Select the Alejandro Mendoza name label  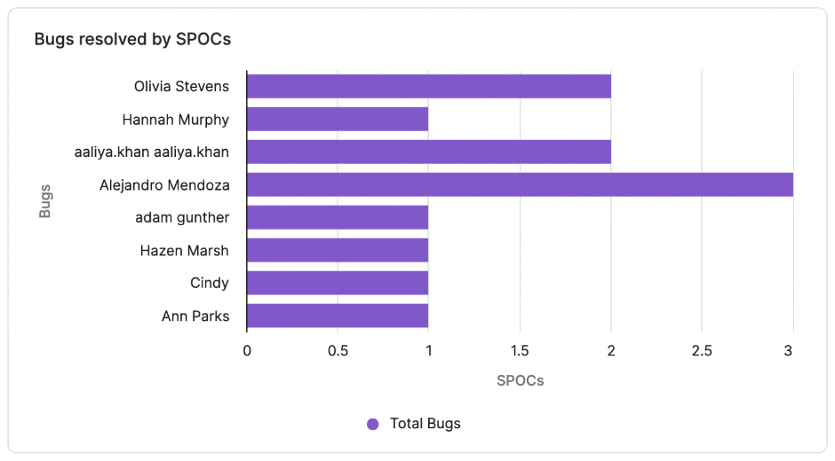click(x=164, y=184)
